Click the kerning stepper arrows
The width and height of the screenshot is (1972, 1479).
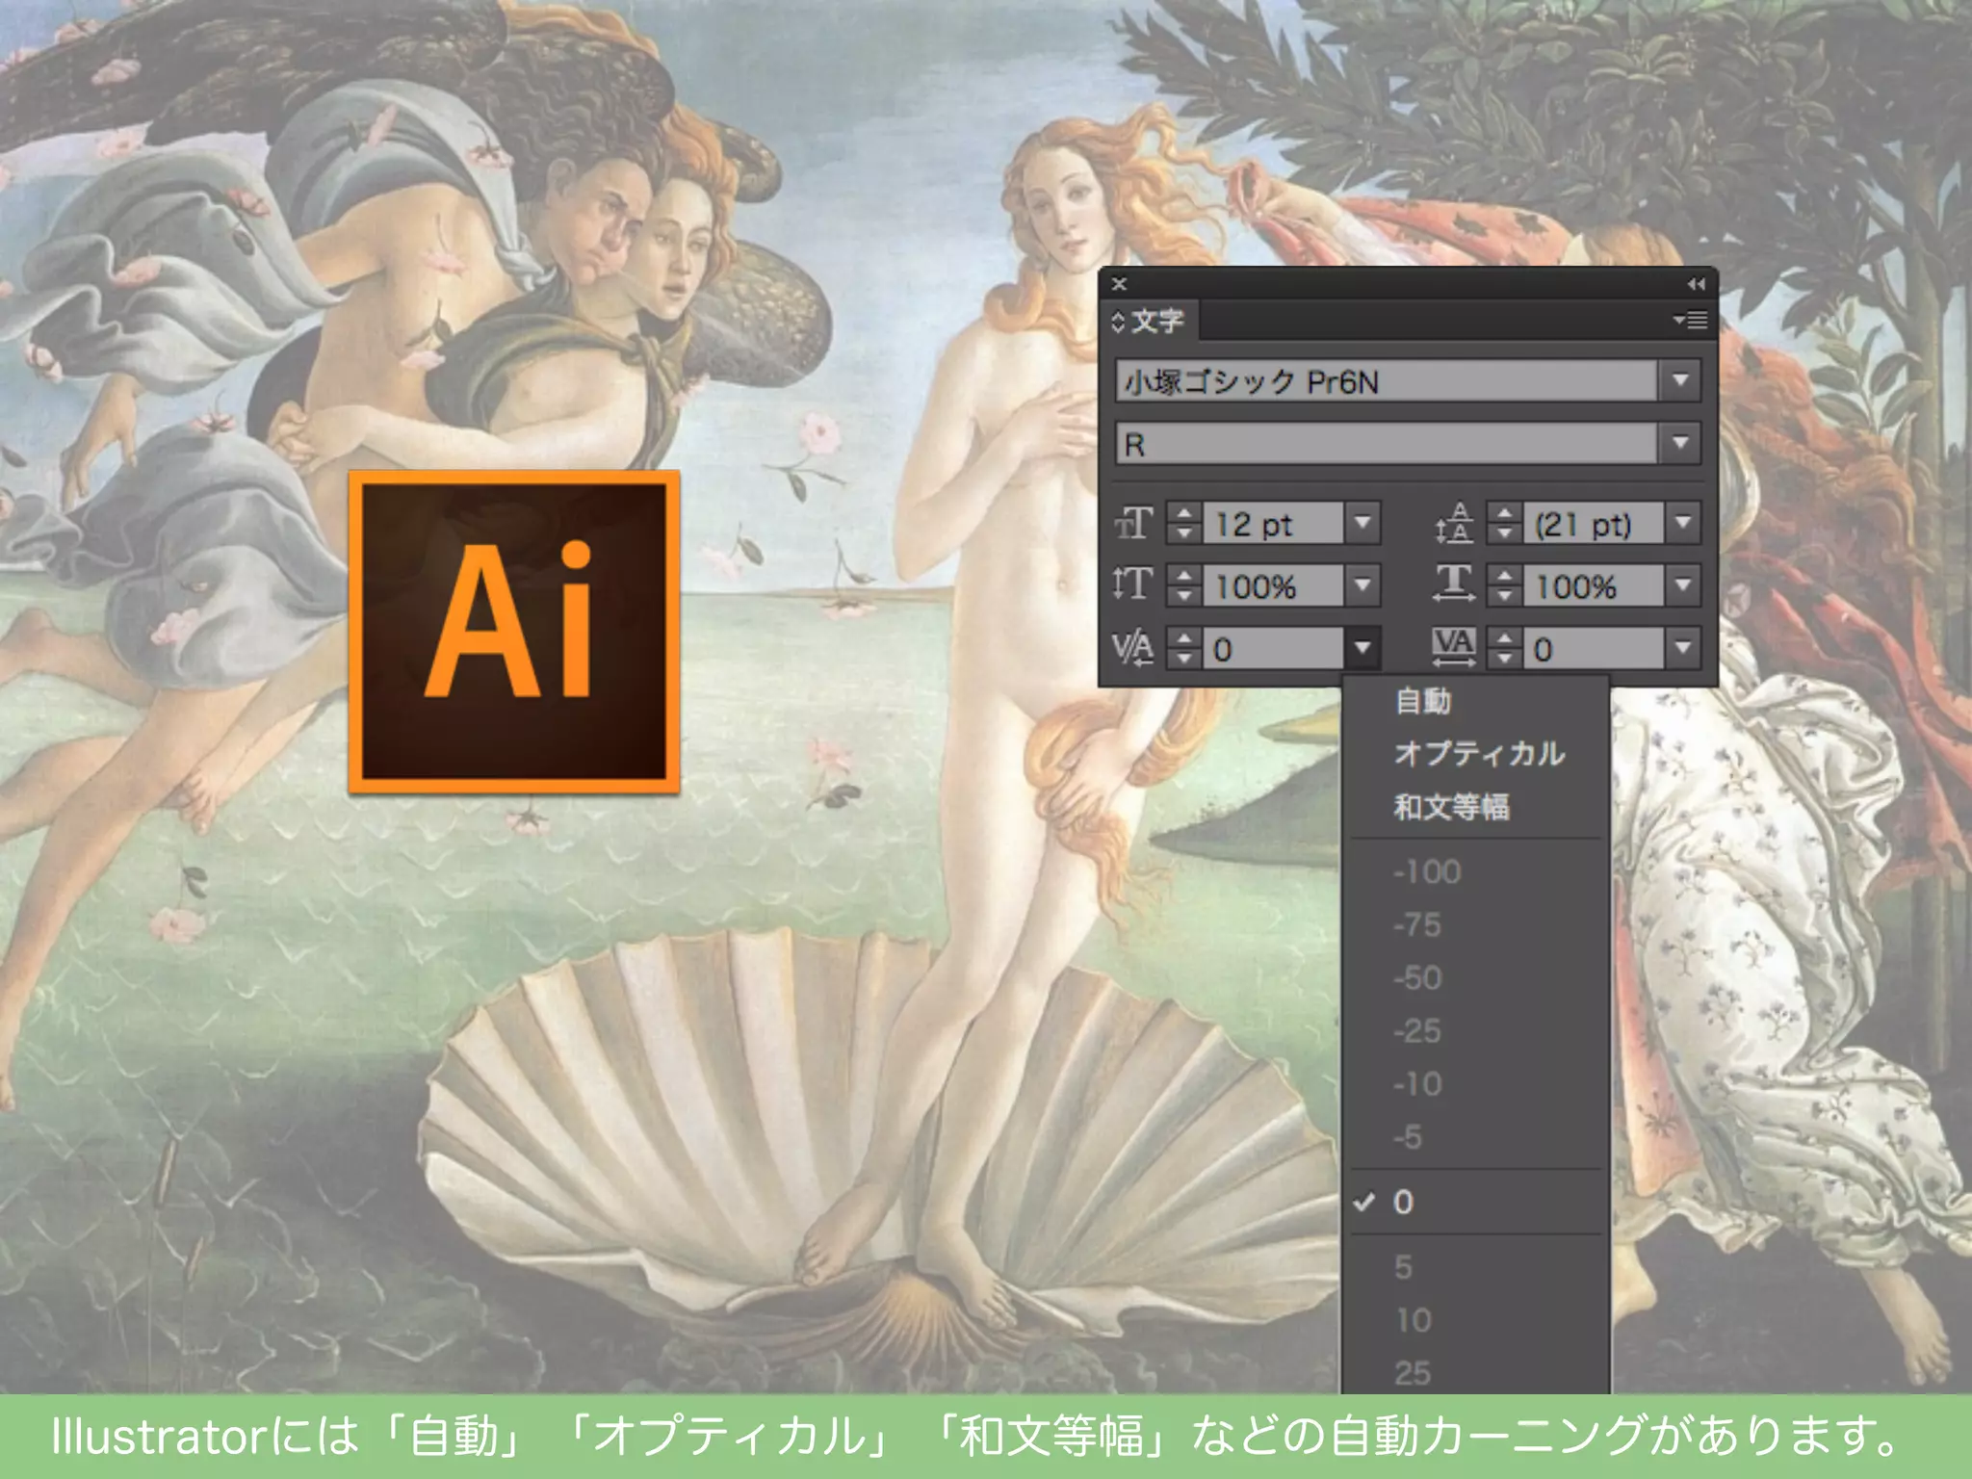pos(1184,648)
